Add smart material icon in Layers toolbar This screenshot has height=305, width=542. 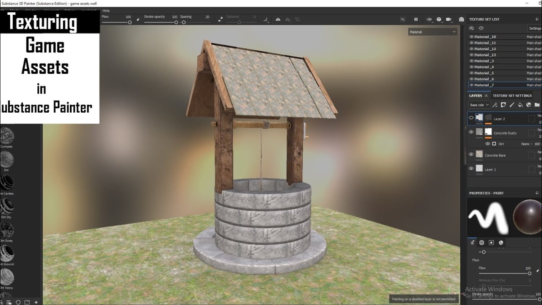pyautogui.click(x=528, y=105)
